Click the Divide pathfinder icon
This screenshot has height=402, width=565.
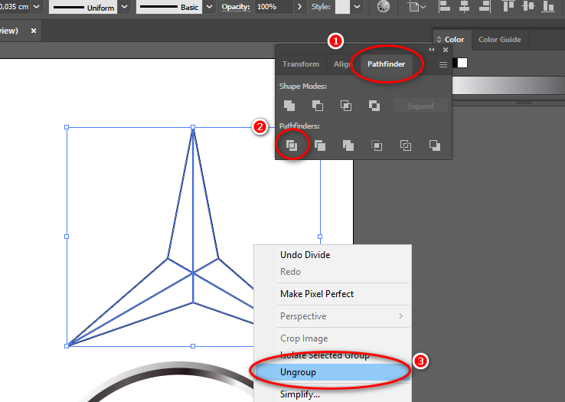292,145
